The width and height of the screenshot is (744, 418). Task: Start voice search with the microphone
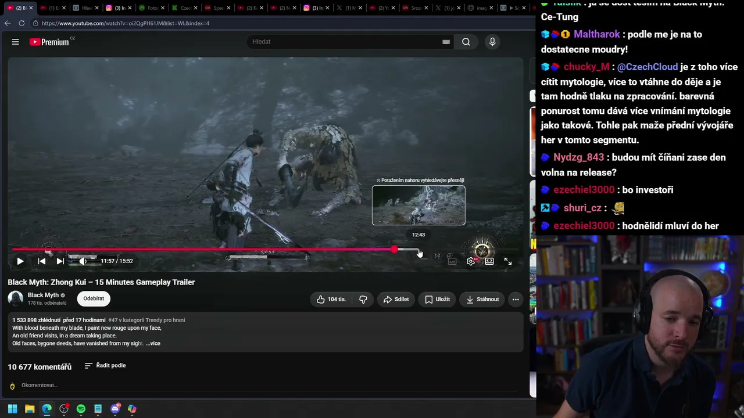492,42
